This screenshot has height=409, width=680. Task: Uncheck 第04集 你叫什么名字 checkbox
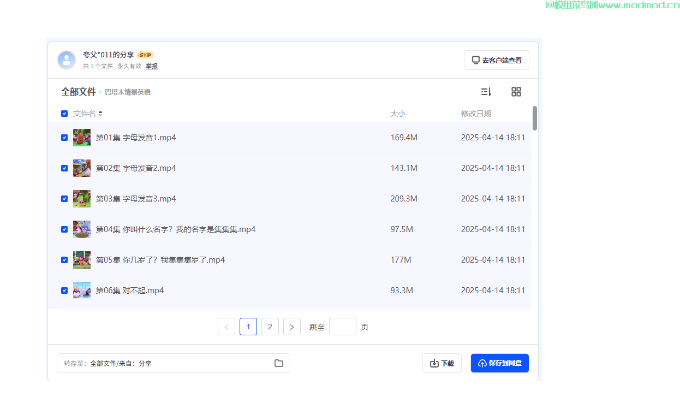[64, 229]
